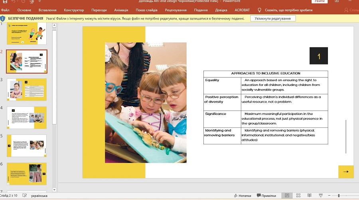
Task: Open the Конструктор ribbon tab
Action: point(74,10)
